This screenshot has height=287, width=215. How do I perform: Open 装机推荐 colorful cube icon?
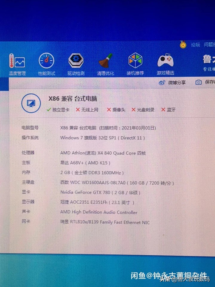135,60
